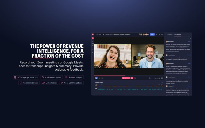Enter fullscreen mode in the video player
Image resolution: width=205 pixels, height=128 pixels.
pos(162,78)
